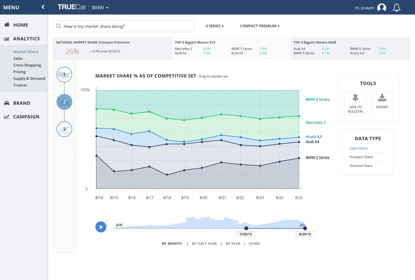
Task: Select step 3, the trend arrow view
Action: [x=64, y=129]
